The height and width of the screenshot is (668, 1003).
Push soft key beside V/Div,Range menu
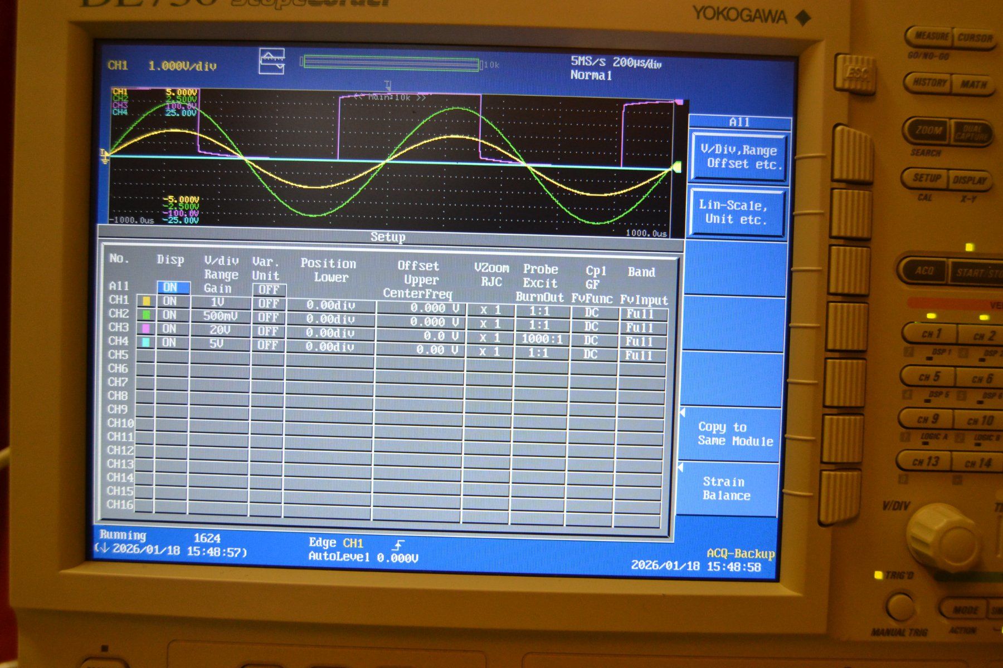(x=853, y=155)
